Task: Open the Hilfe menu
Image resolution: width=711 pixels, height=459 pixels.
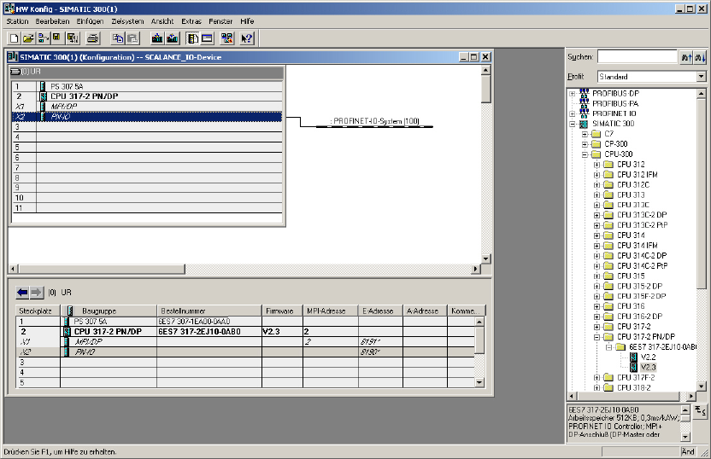Action: point(247,21)
